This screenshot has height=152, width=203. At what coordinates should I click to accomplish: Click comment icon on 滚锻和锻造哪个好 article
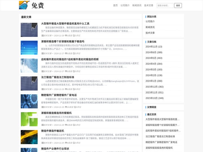tap(74, 53)
